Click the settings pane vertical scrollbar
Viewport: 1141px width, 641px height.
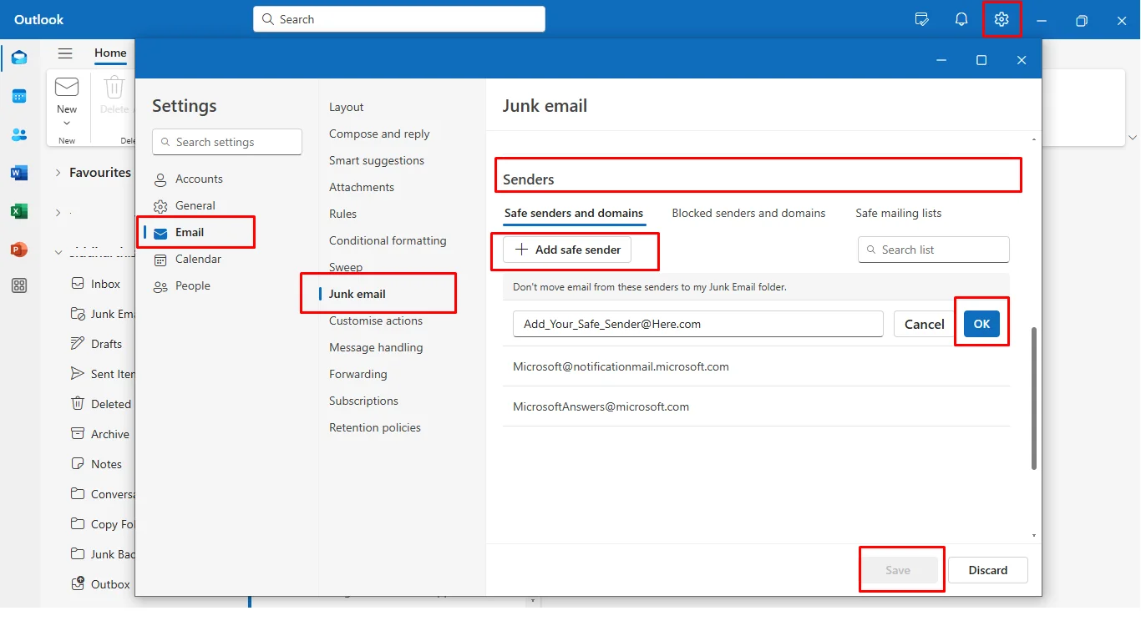pos(1034,398)
